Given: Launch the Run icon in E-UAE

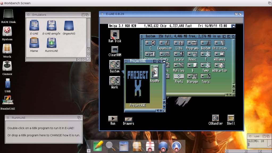Looking at the screenshot, I should [113, 119].
